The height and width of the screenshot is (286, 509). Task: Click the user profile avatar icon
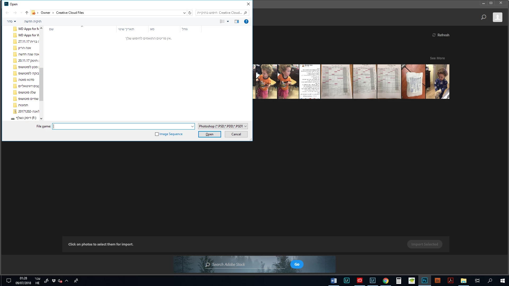497,17
